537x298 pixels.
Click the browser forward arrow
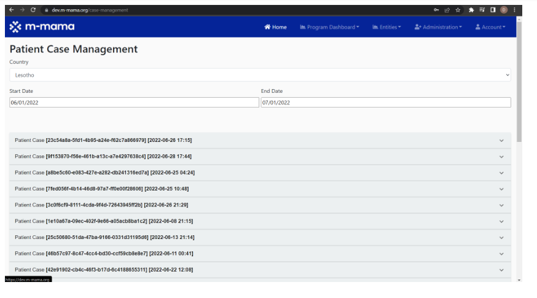click(x=22, y=10)
